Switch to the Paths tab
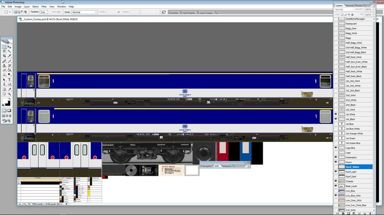Image resolution: width=384 pixels, height=215 pixels. tap(359, 6)
